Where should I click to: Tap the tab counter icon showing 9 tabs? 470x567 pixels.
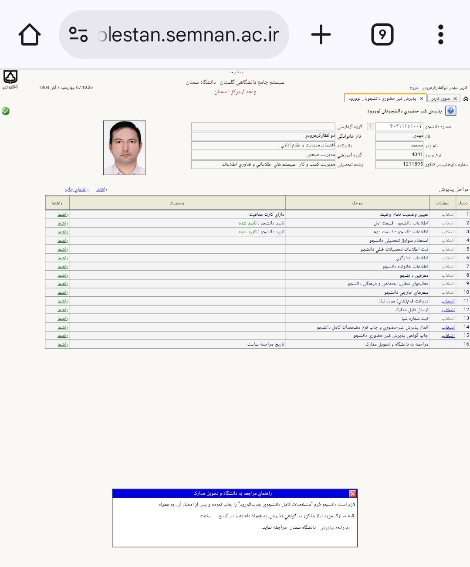tap(382, 34)
